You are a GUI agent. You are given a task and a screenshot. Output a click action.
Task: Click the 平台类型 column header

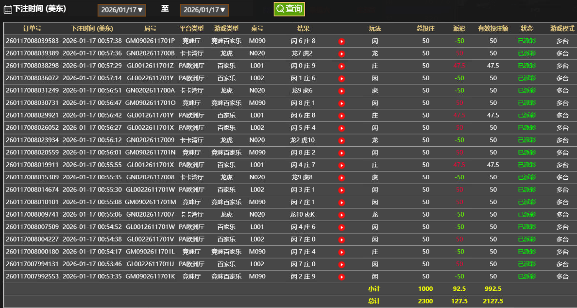click(191, 29)
